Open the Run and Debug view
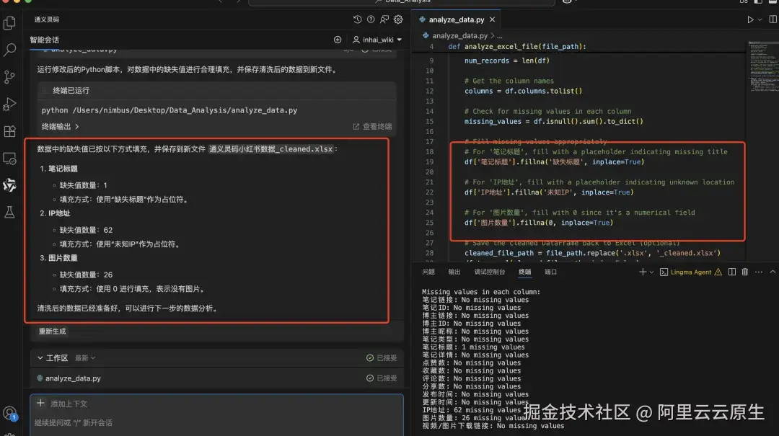This screenshot has width=779, height=436. [9, 104]
